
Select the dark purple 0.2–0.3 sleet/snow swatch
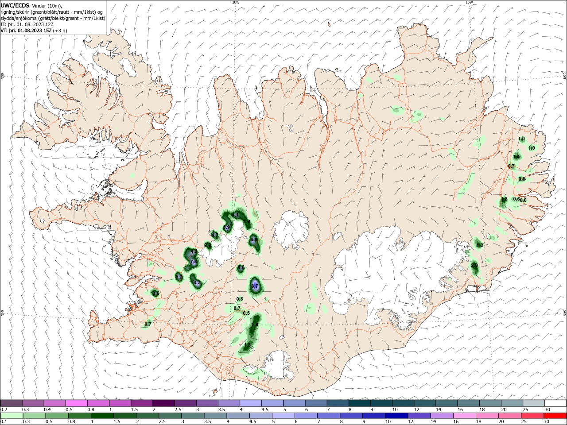11,403
